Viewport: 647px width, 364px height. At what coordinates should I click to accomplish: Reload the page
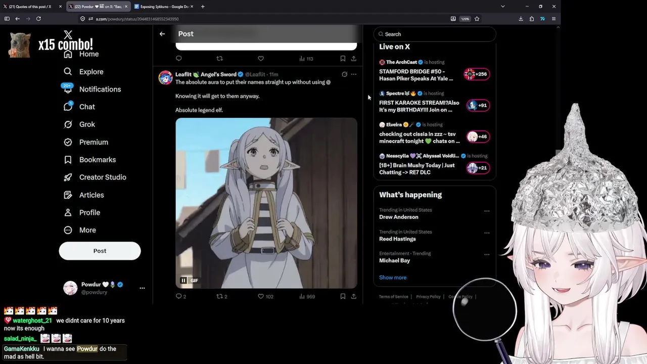[38, 19]
